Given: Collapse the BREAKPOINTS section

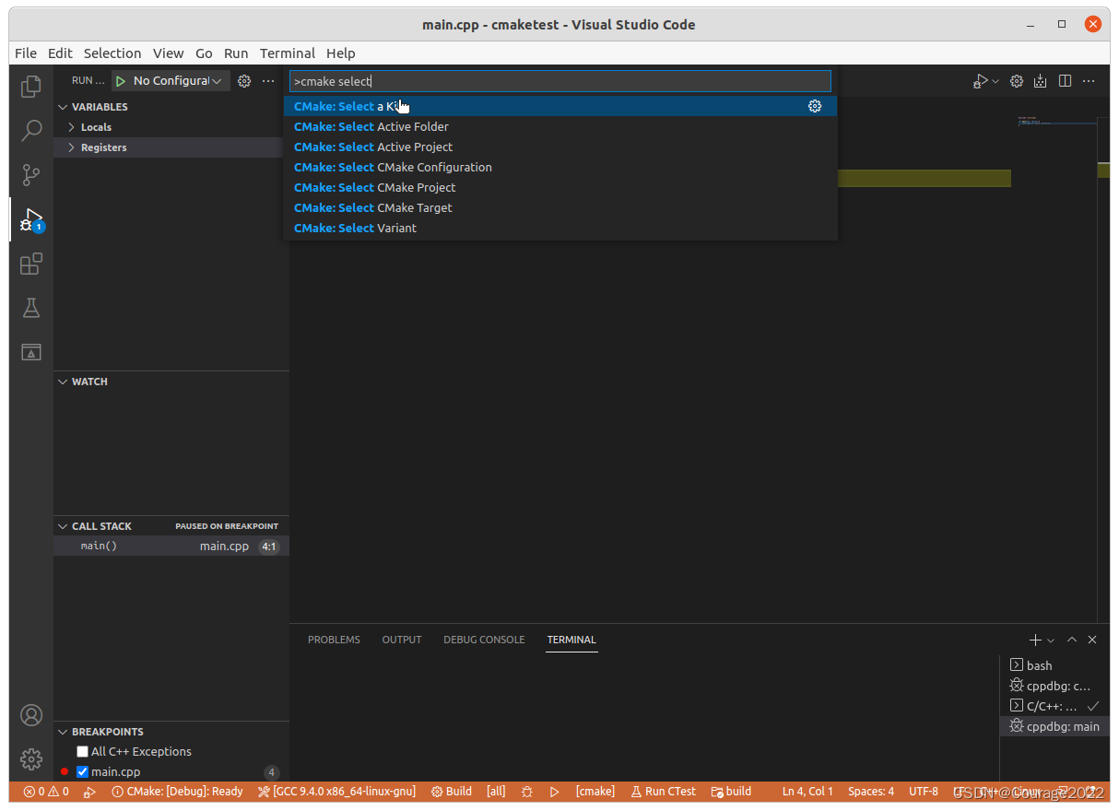Looking at the screenshot, I should click(171, 732).
